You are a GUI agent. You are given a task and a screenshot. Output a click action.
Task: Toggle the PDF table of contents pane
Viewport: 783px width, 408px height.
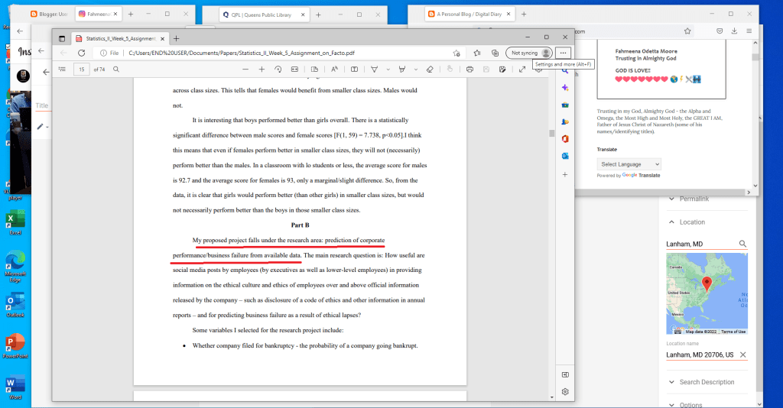[x=62, y=69]
